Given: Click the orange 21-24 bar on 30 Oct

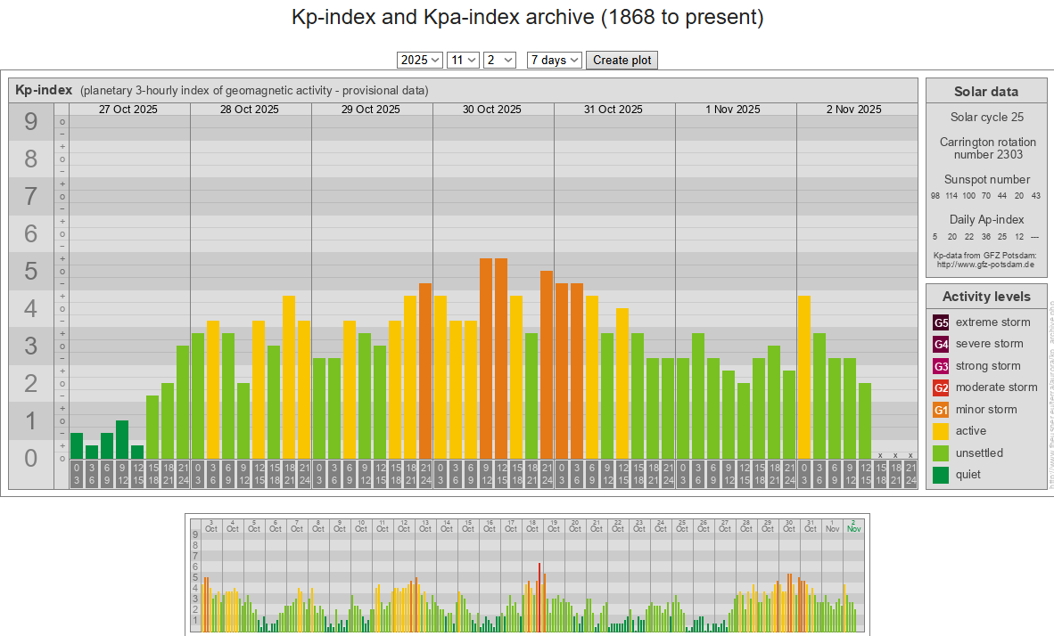Looking at the screenshot, I should tap(547, 364).
